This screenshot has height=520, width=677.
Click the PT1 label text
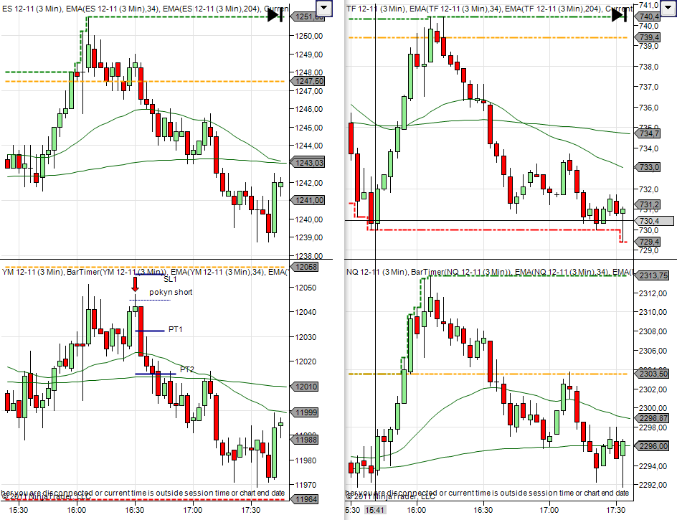pyautogui.click(x=175, y=329)
